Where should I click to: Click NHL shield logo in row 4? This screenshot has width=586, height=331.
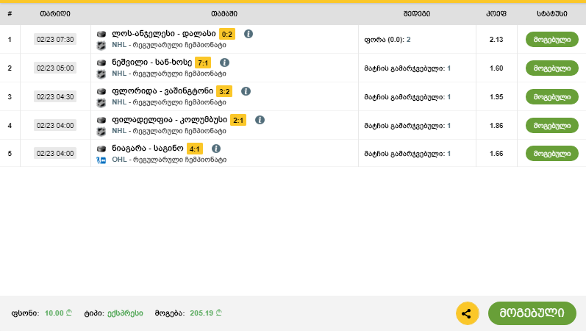[x=101, y=131]
